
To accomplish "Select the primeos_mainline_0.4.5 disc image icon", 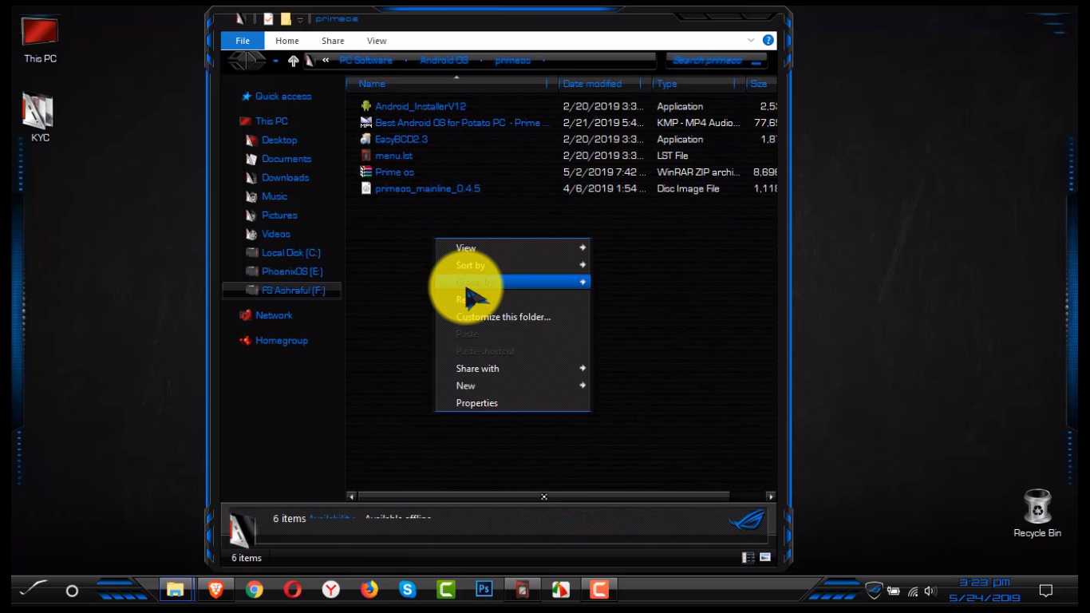I will 365,188.
